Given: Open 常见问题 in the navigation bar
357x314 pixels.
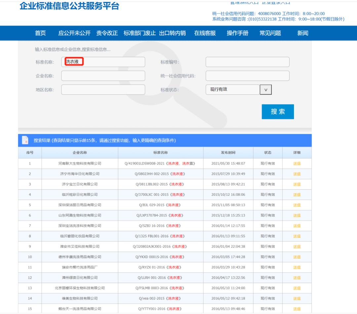Looking at the screenshot, I should coord(270,33).
